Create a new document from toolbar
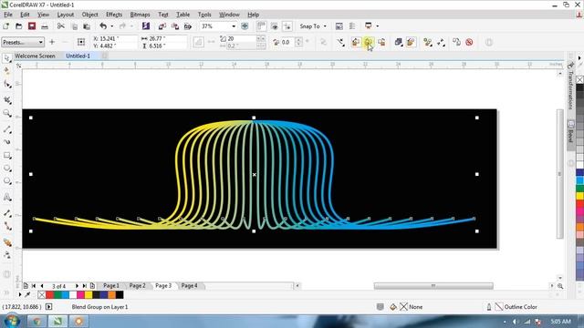Viewport: 584px width, 328px height. (6, 26)
